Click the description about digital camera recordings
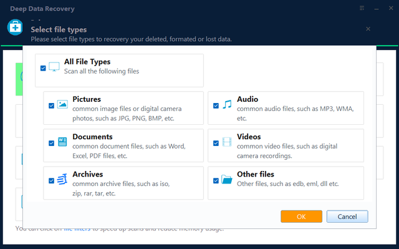 (x=287, y=151)
